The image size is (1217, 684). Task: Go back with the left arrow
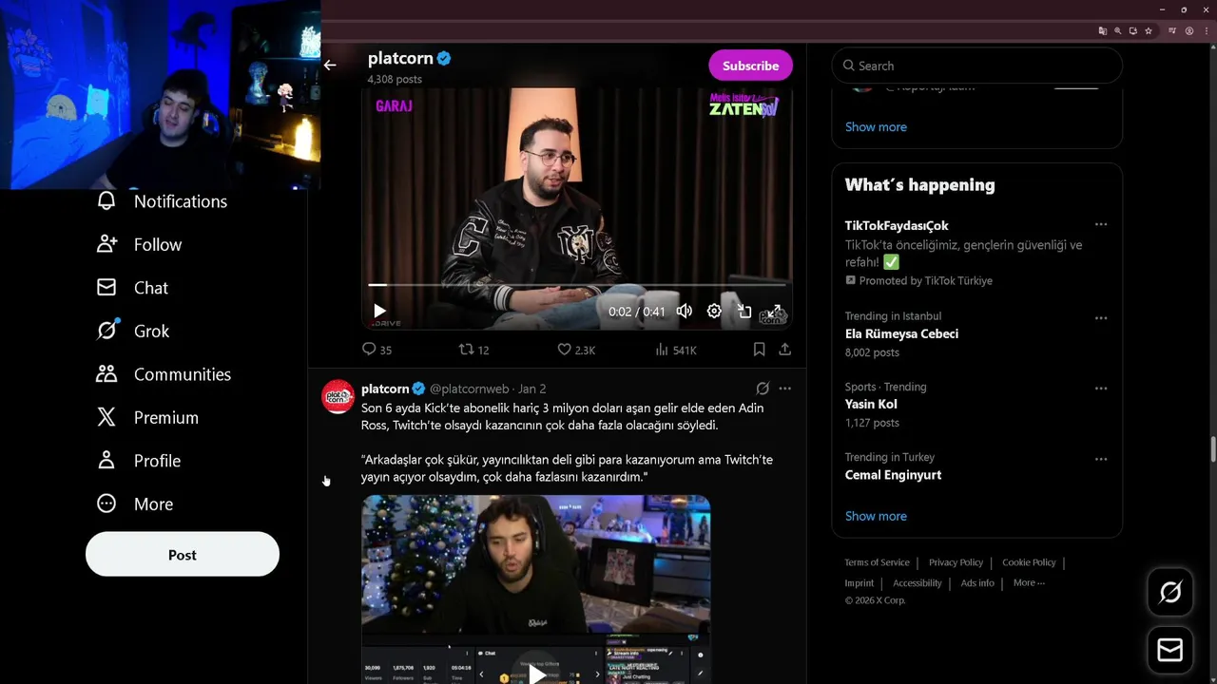[330, 66]
